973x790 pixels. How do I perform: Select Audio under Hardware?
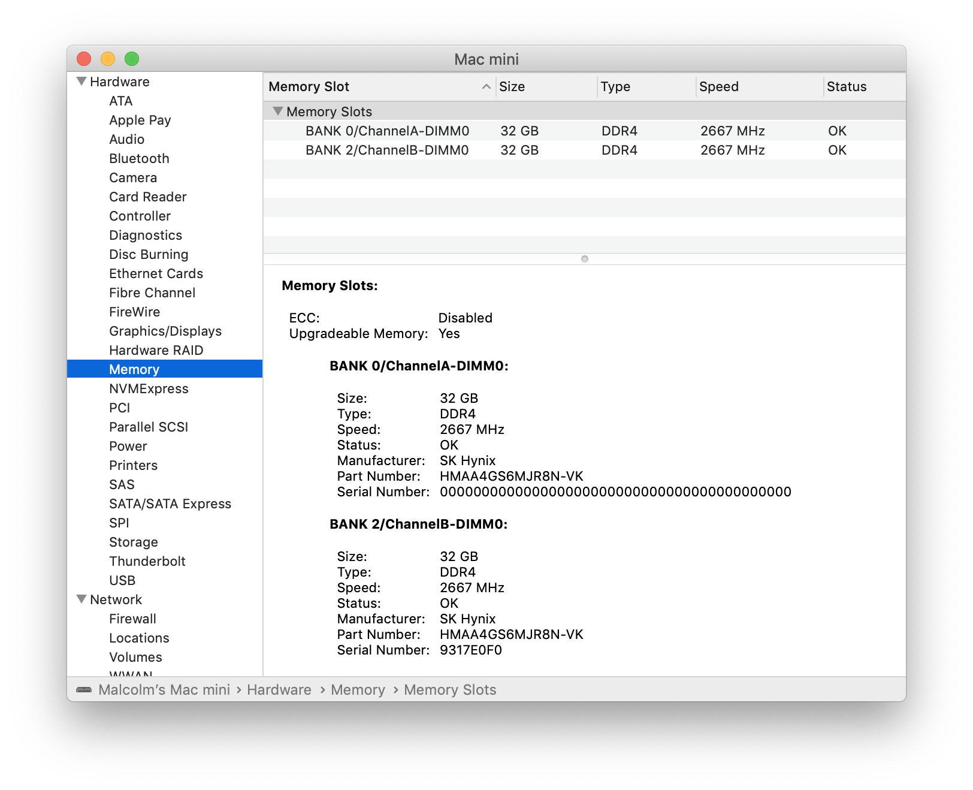click(126, 139)
